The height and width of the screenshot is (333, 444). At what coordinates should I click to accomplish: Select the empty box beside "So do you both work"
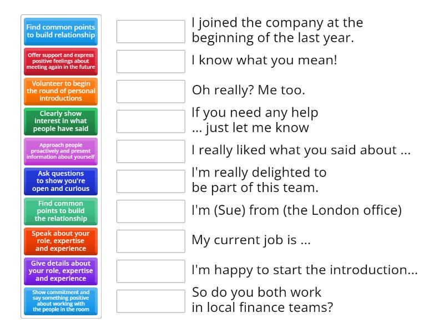pyautogui.click(x=151, y=301)
